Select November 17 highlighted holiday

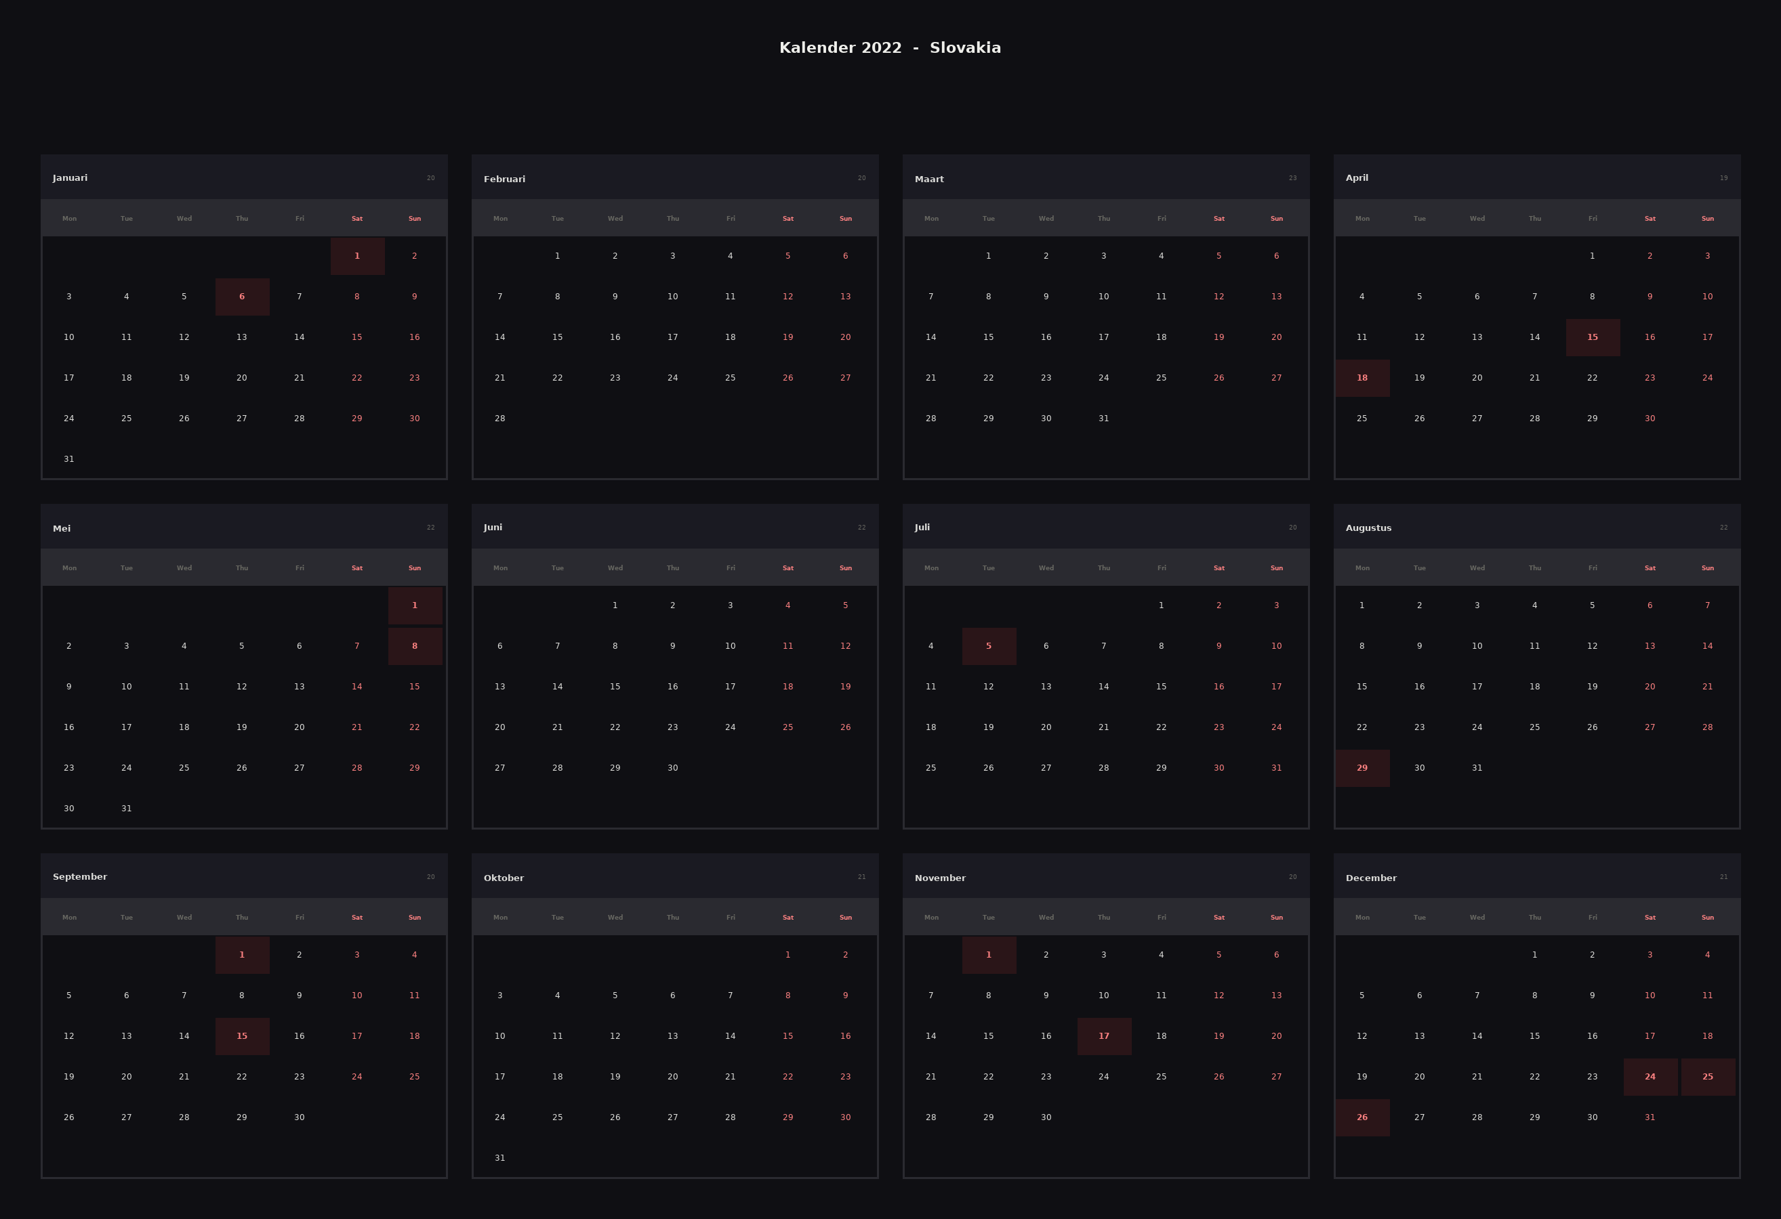coord(1103,1035)
